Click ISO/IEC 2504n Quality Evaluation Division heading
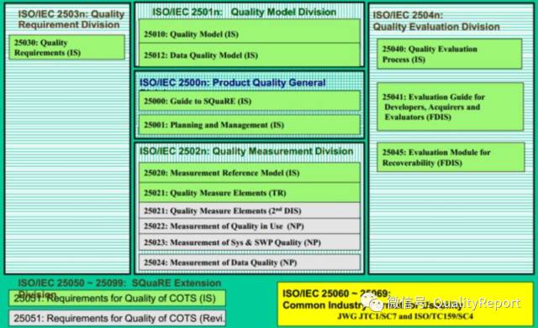Viewport: 538px width, 328px height. pyautogui.click(x=436, y=21)
